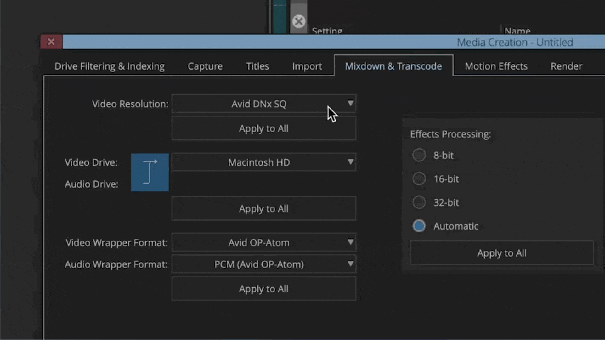Select the Mixdown & Transcode tab
The width and height of the screenshot is (605, 340).
(x=393, y=66)
